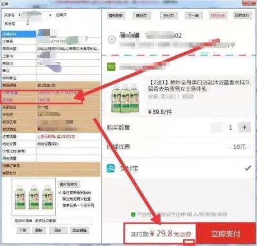The width and height of the screenshot is (257, 246).
Task: Enable 拍单后换一个买手号 checkbox
Action: 60,205
